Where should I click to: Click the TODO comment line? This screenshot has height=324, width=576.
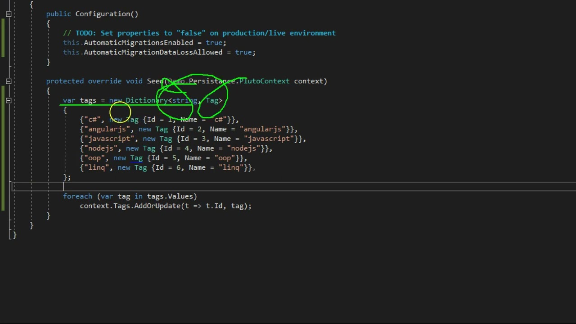[x=199, y=33]
